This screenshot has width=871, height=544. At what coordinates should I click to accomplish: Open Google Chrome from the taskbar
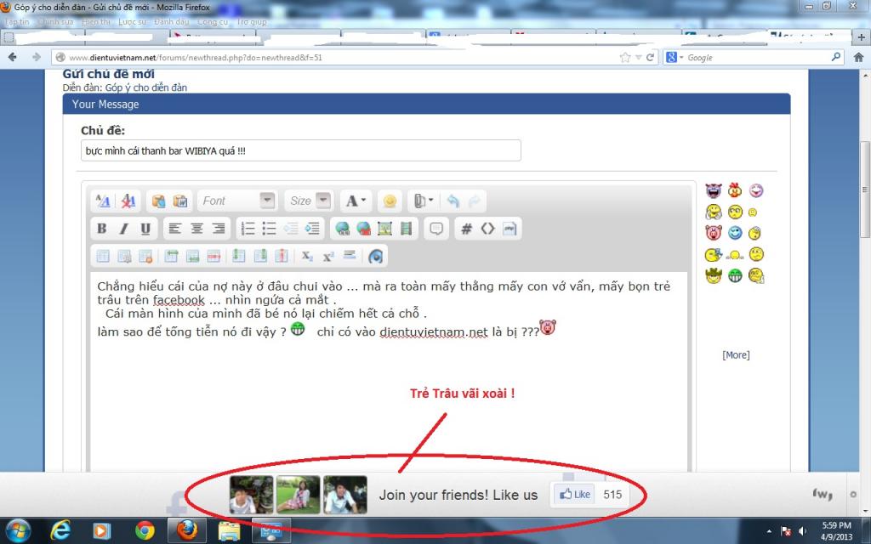click(145, 530)
